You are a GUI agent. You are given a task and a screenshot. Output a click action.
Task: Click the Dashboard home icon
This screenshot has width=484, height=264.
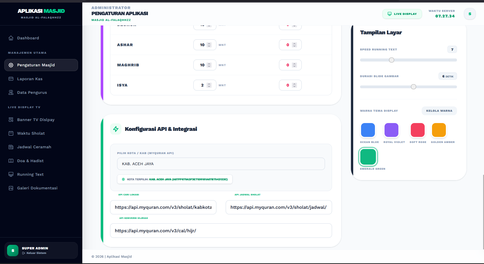(x=11, y=38)
